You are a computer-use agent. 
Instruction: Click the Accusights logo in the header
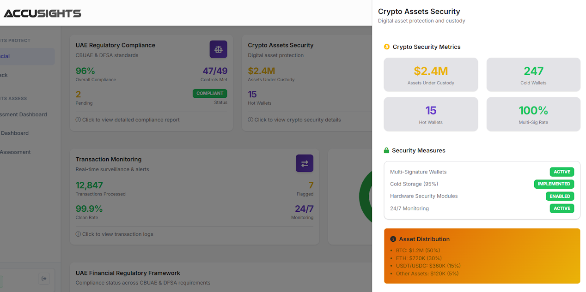pos(43,13)
